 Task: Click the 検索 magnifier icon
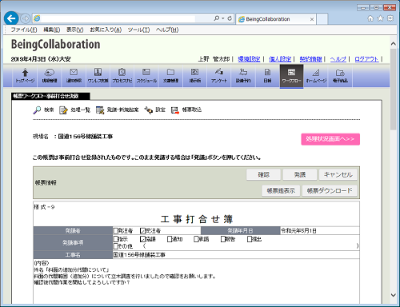tap(37, 110)
